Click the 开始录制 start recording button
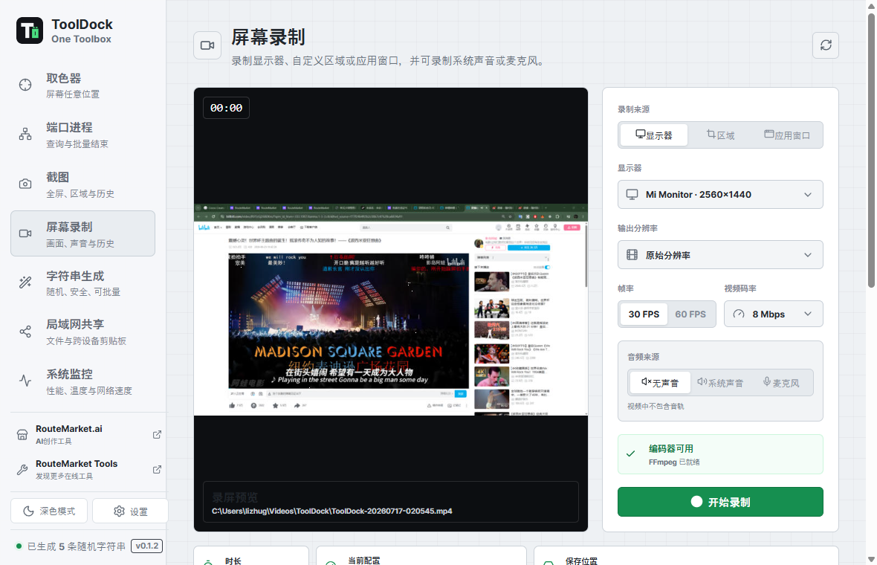This screenshot has width=877, height=565. pos(720,502)
